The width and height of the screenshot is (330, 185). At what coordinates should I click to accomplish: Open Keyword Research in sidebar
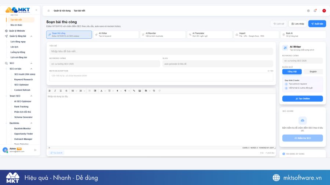[23, 79]
